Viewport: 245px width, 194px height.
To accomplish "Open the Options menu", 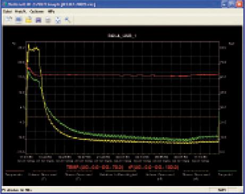I will 37,12.
